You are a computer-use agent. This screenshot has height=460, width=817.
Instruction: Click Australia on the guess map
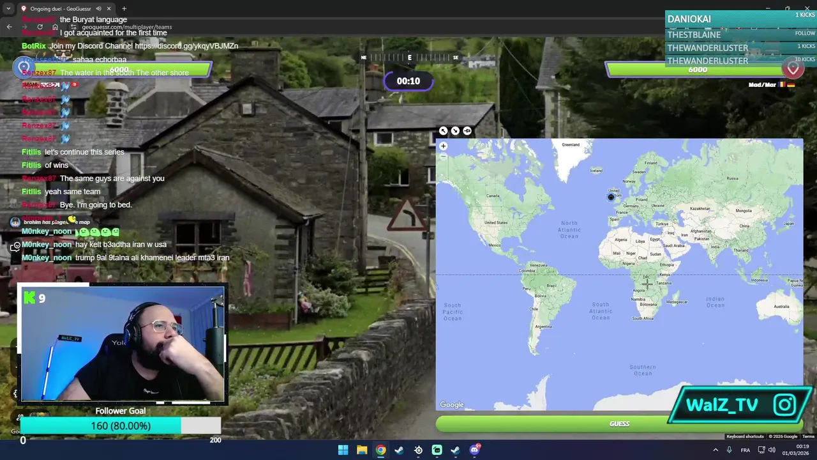[x=781, y=307]
